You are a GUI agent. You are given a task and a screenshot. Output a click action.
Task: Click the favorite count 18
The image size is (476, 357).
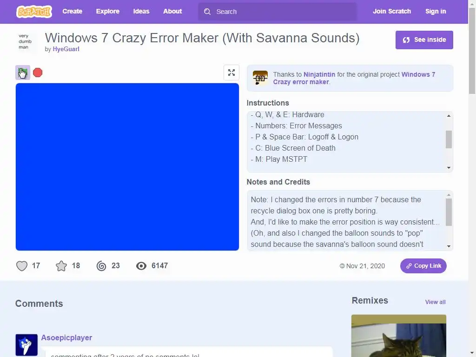76,266
